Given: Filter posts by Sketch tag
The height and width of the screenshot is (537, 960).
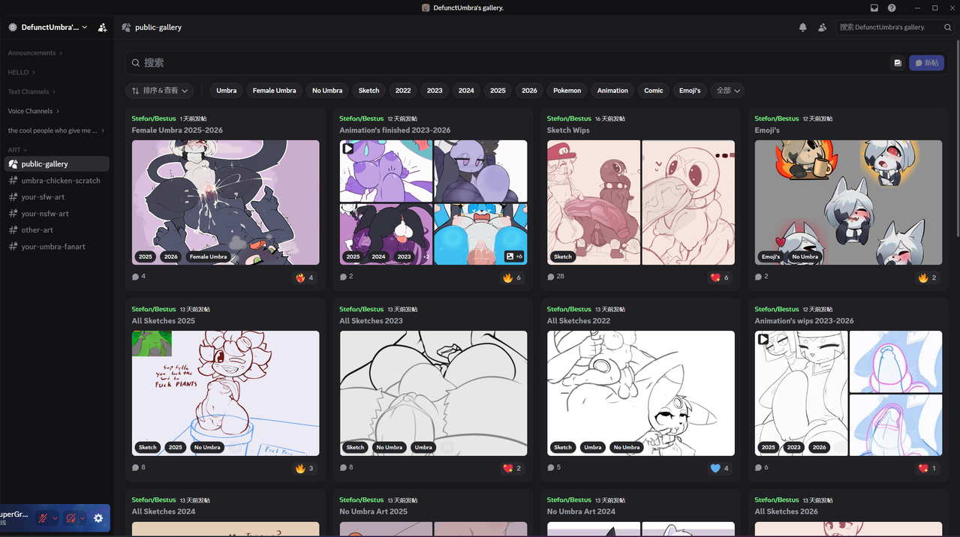Looking at the screenshot, I should [x=369, y=91].
